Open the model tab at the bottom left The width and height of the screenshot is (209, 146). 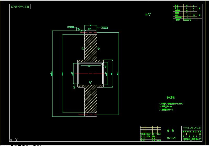(16, 145)
